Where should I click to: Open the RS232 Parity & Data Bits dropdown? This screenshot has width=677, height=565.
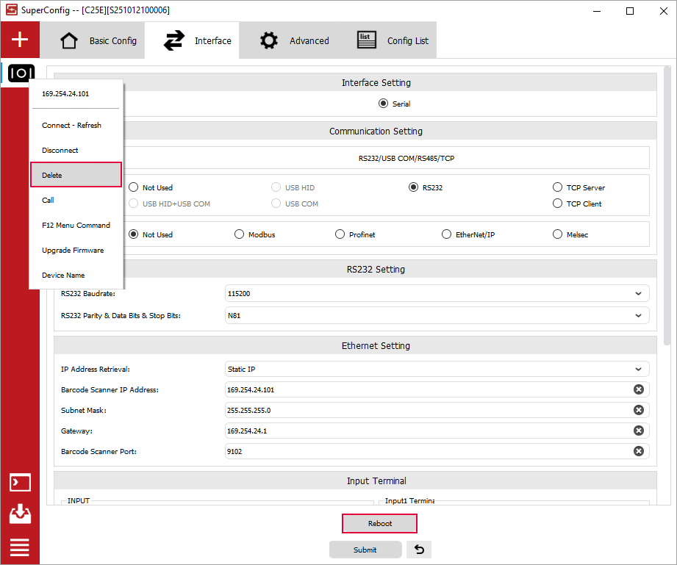[x=437, y=315]
